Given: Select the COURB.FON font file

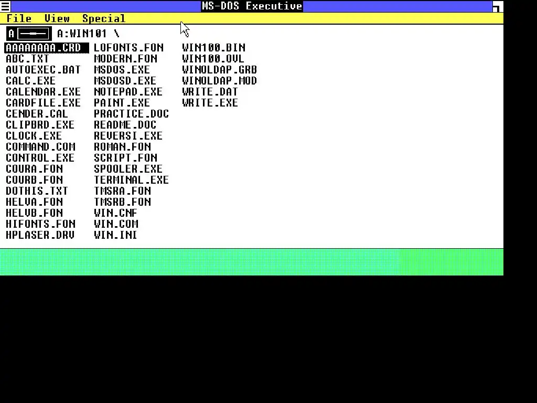Looking at the screenshot, I should 34,179.
